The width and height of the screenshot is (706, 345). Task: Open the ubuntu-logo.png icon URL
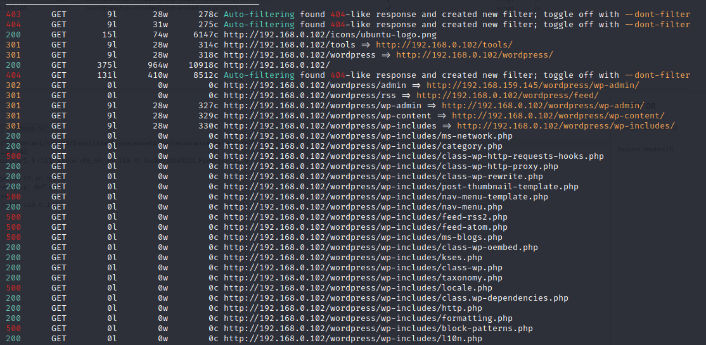(x=330, y=35)
